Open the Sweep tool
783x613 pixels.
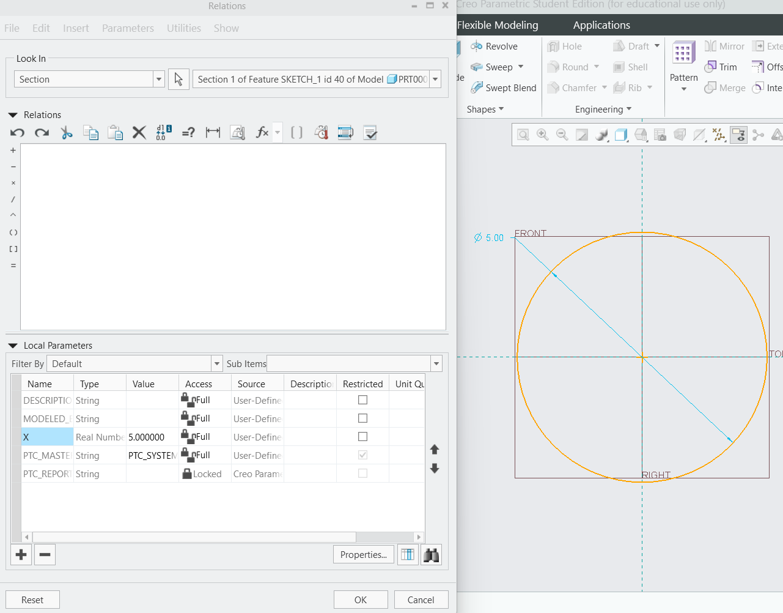coord(495,67)
